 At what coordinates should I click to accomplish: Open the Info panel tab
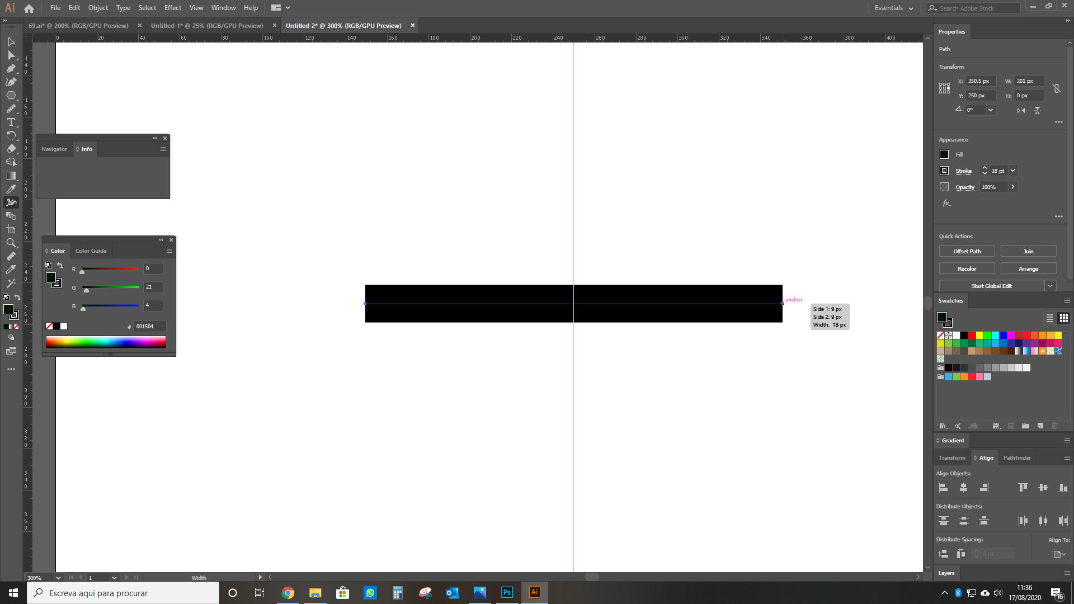[86, 149]
